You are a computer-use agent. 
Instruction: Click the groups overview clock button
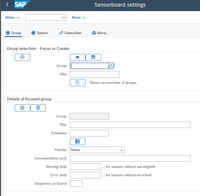pos(77,82)
